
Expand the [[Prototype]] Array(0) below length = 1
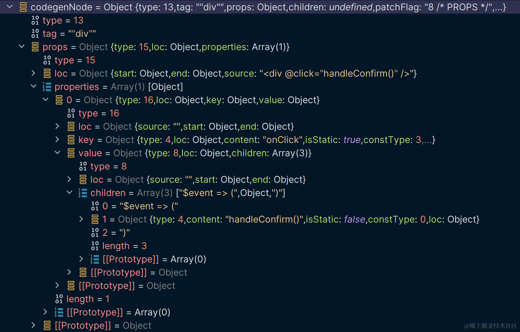coord(45,312)
